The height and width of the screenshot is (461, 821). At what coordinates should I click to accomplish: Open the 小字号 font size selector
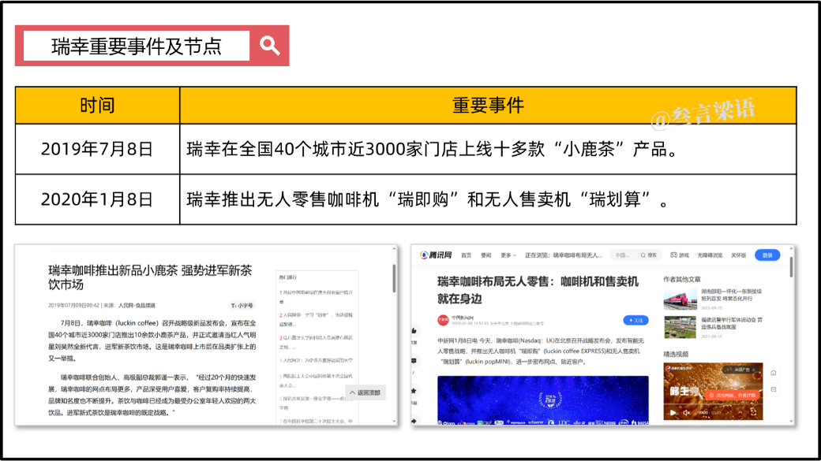[242, 305]
